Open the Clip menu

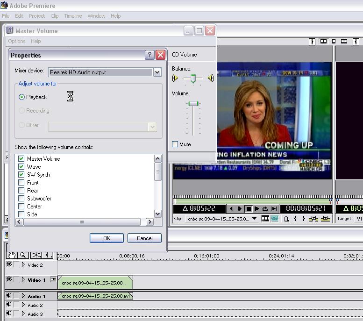[x=55, y=16]
